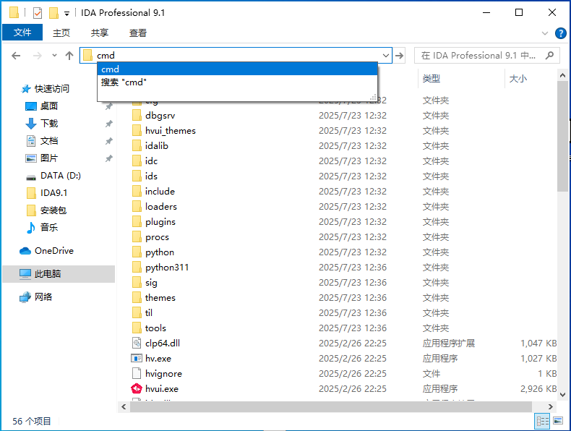Click the new folder icon in title bar
Viewport: 571px width, 431px height.
pyautogui.click(x=53, y=13)
